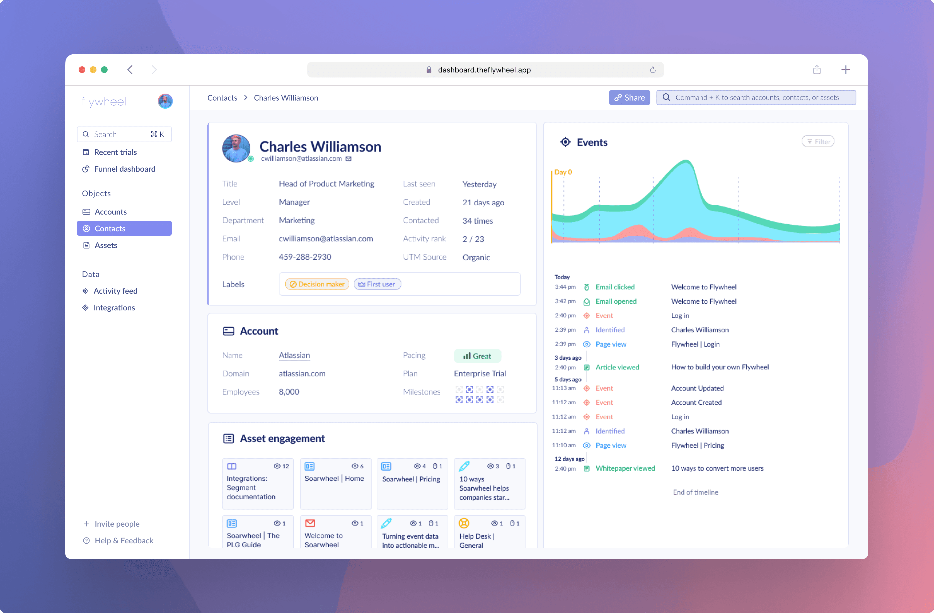Click the Account card icon heading
The height and width of the screenshot is (613, 934).
point(228,331)
